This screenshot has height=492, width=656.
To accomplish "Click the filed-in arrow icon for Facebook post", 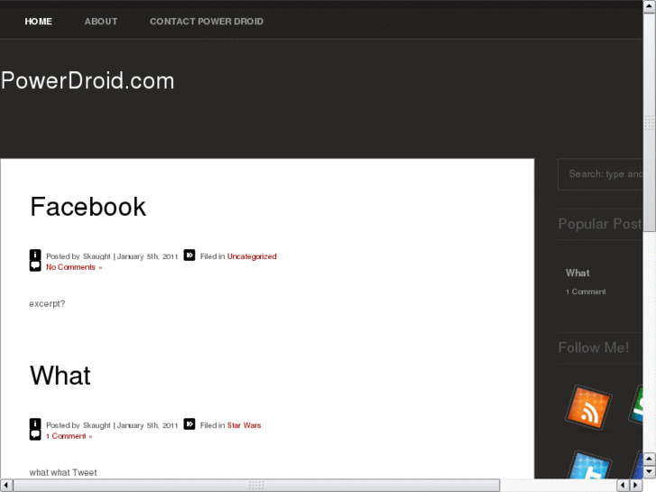I will pyautogui.click(x=189, y=255).
